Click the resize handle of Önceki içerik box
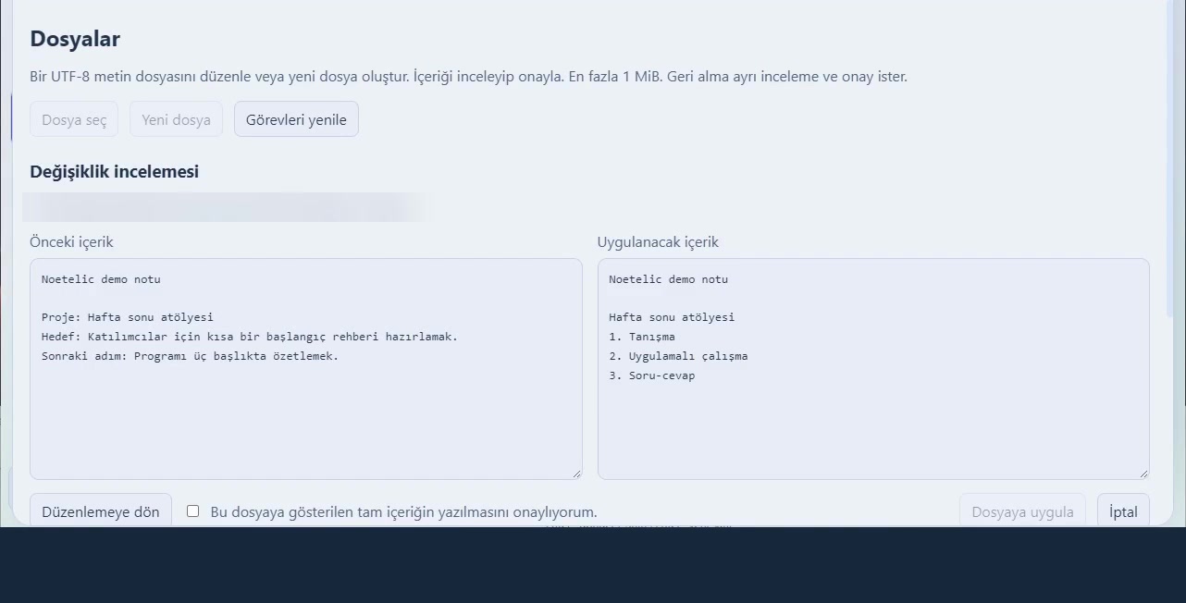Viewport: 1186px width, 603px height. (576, 474)
